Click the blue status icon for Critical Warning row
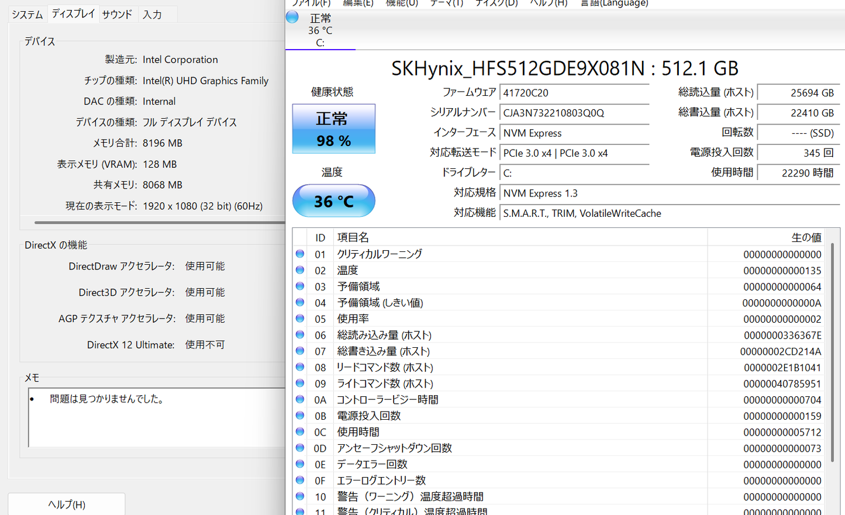The height and width of the screenshot is (515, 845). 300,254
